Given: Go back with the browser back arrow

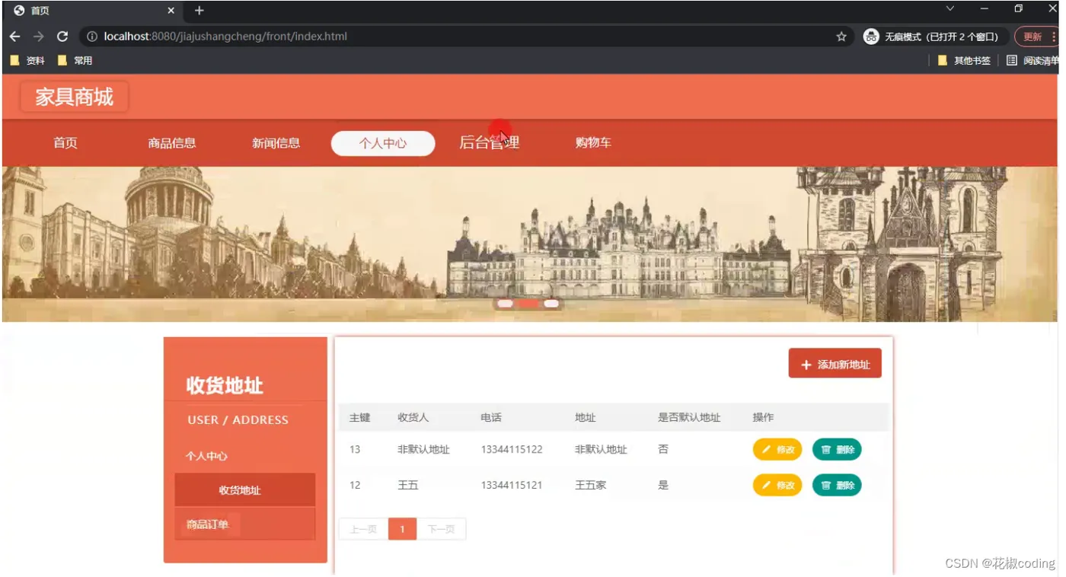Looking at the screenshot, I should point(15,37).
